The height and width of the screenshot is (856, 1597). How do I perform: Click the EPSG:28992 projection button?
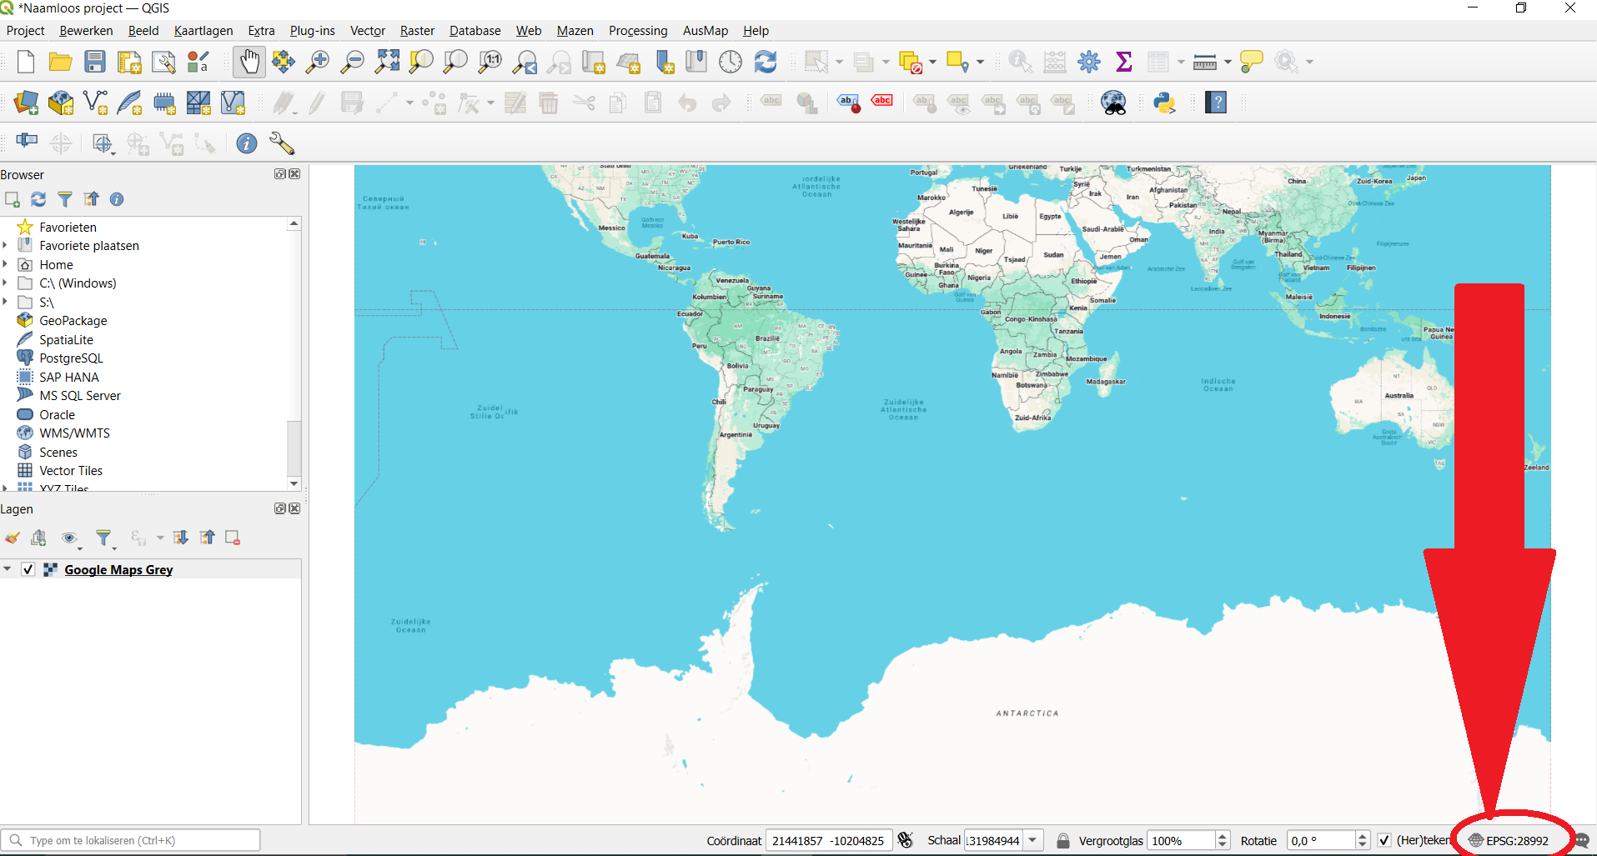(1509, 840)
